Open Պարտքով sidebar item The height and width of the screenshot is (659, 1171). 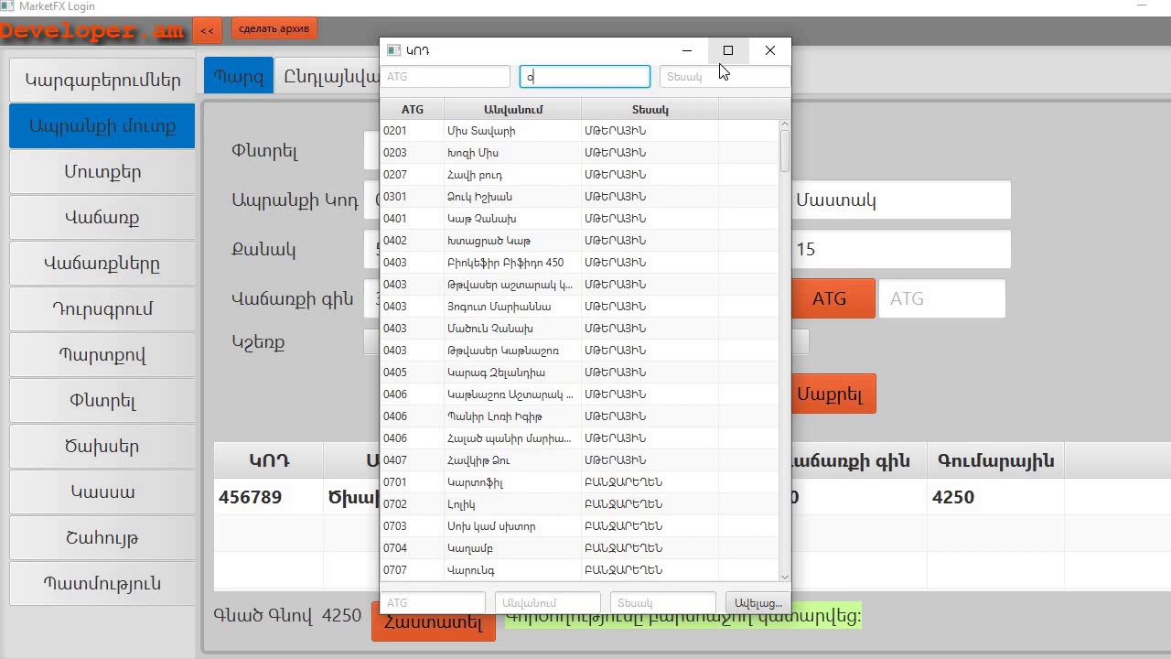tap(102, 354)
